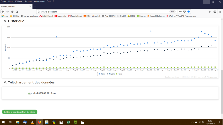Toggle bookmark star for this page
Image resolution: width=223 pixels, height=125 pixels.
pyautogui.click(x=188, y=12)
